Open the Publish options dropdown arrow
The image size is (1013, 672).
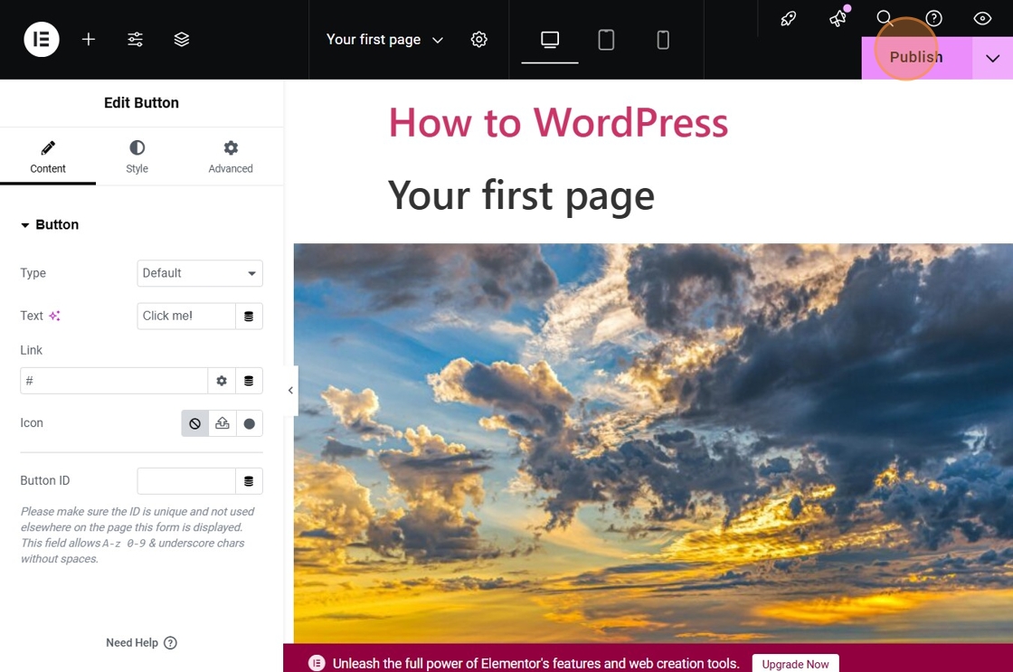pyautogui.click(x=992, y=58)
